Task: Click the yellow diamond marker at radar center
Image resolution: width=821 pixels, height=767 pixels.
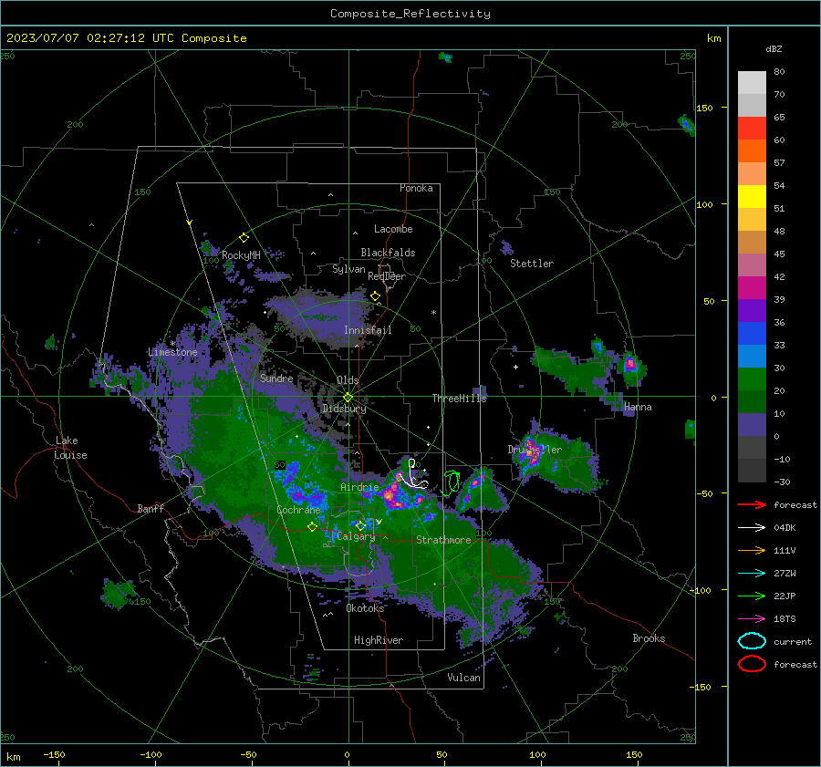Action: coord(348,398)
